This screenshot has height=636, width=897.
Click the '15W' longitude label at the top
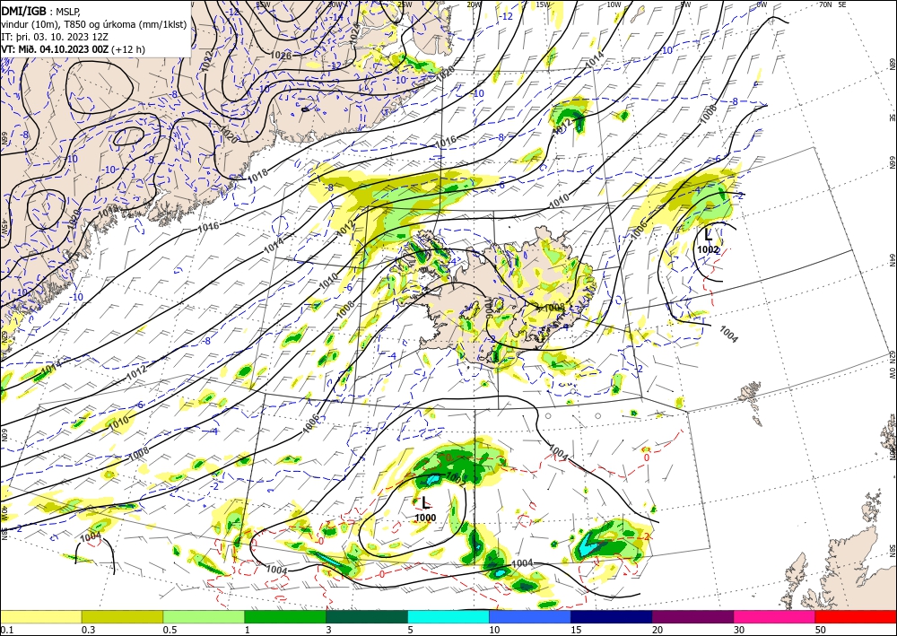(544, 4)
